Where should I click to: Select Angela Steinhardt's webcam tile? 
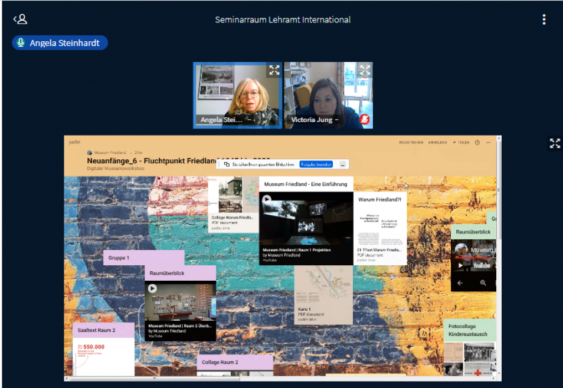(x=238, y=95)
